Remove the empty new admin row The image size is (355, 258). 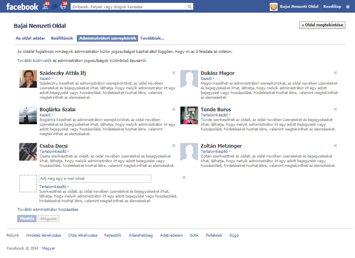[x=184, y=177]
